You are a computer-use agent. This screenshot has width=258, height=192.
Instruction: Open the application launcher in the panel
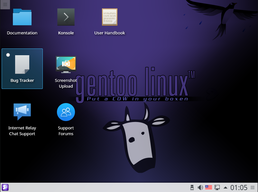click(x=5, y=188)
